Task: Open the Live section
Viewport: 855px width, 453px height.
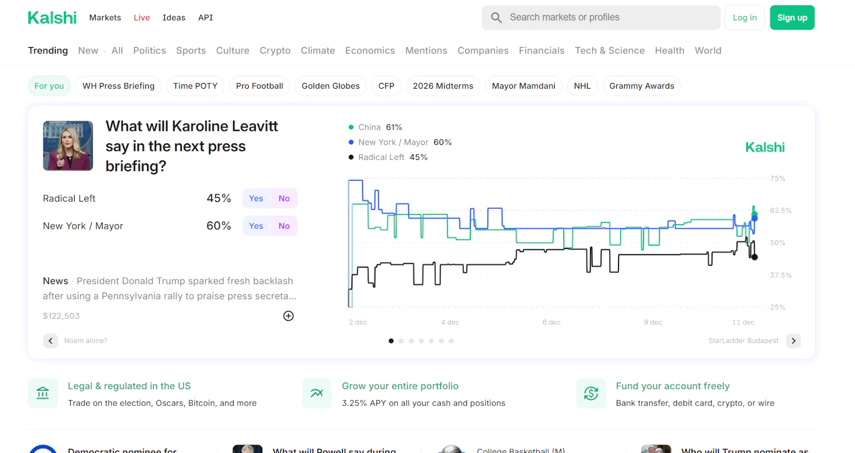Action: tap(142, 18)
